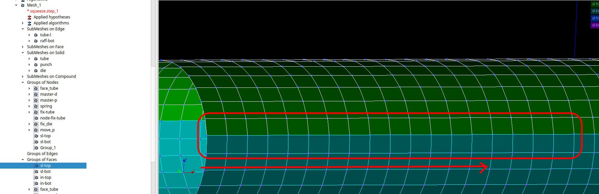Click the tube-l submesh icon

tap(36, 35)
